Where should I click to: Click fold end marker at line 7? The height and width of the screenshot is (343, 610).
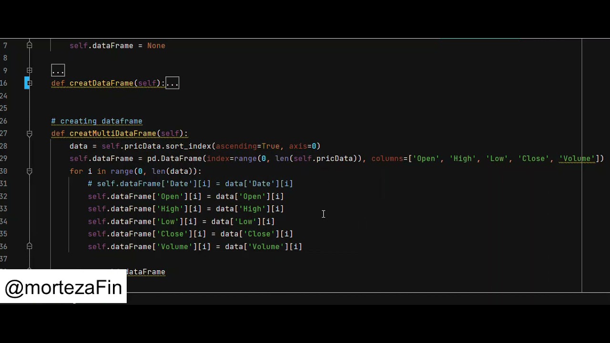pyautogui.click(x=29, y=46)
